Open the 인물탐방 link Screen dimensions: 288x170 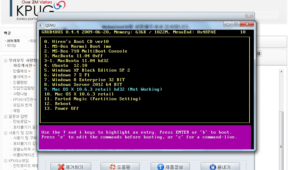20,82
